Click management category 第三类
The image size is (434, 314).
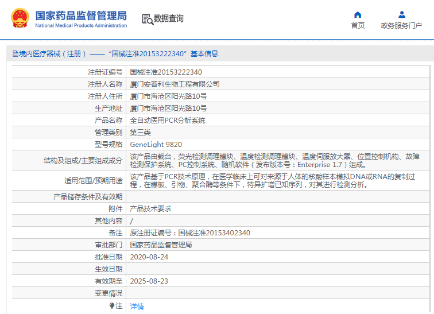(x=140, y=132)
